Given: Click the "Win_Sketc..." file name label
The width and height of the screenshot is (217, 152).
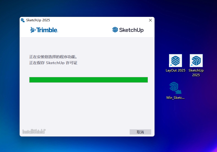Looking at the screenshot, I should pos(175,98).
